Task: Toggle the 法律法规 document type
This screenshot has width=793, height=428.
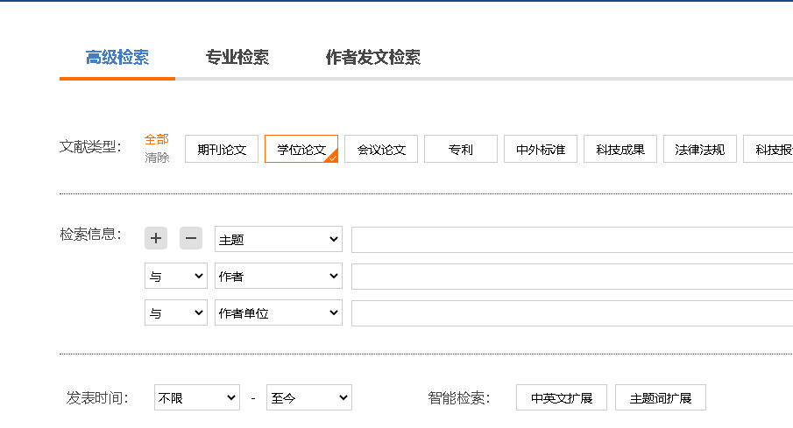Action: pyautogui.click(x=700, y=149)
